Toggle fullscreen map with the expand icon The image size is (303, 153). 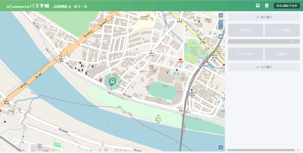[x=221, y=15]
